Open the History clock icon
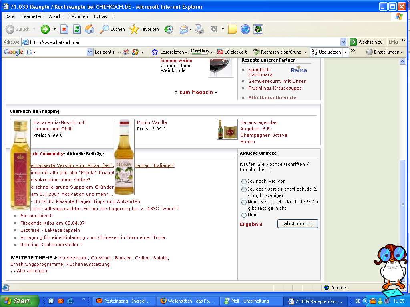This screenshot has height=307, width=410. (x=169, y=29)
